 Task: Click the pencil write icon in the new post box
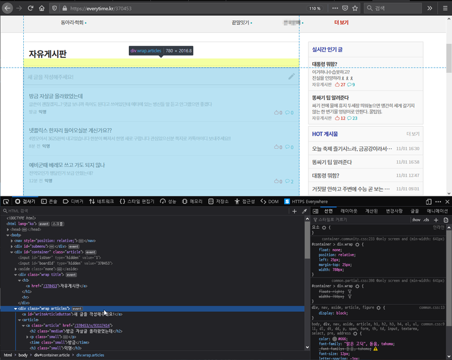(x=291, y=76)
